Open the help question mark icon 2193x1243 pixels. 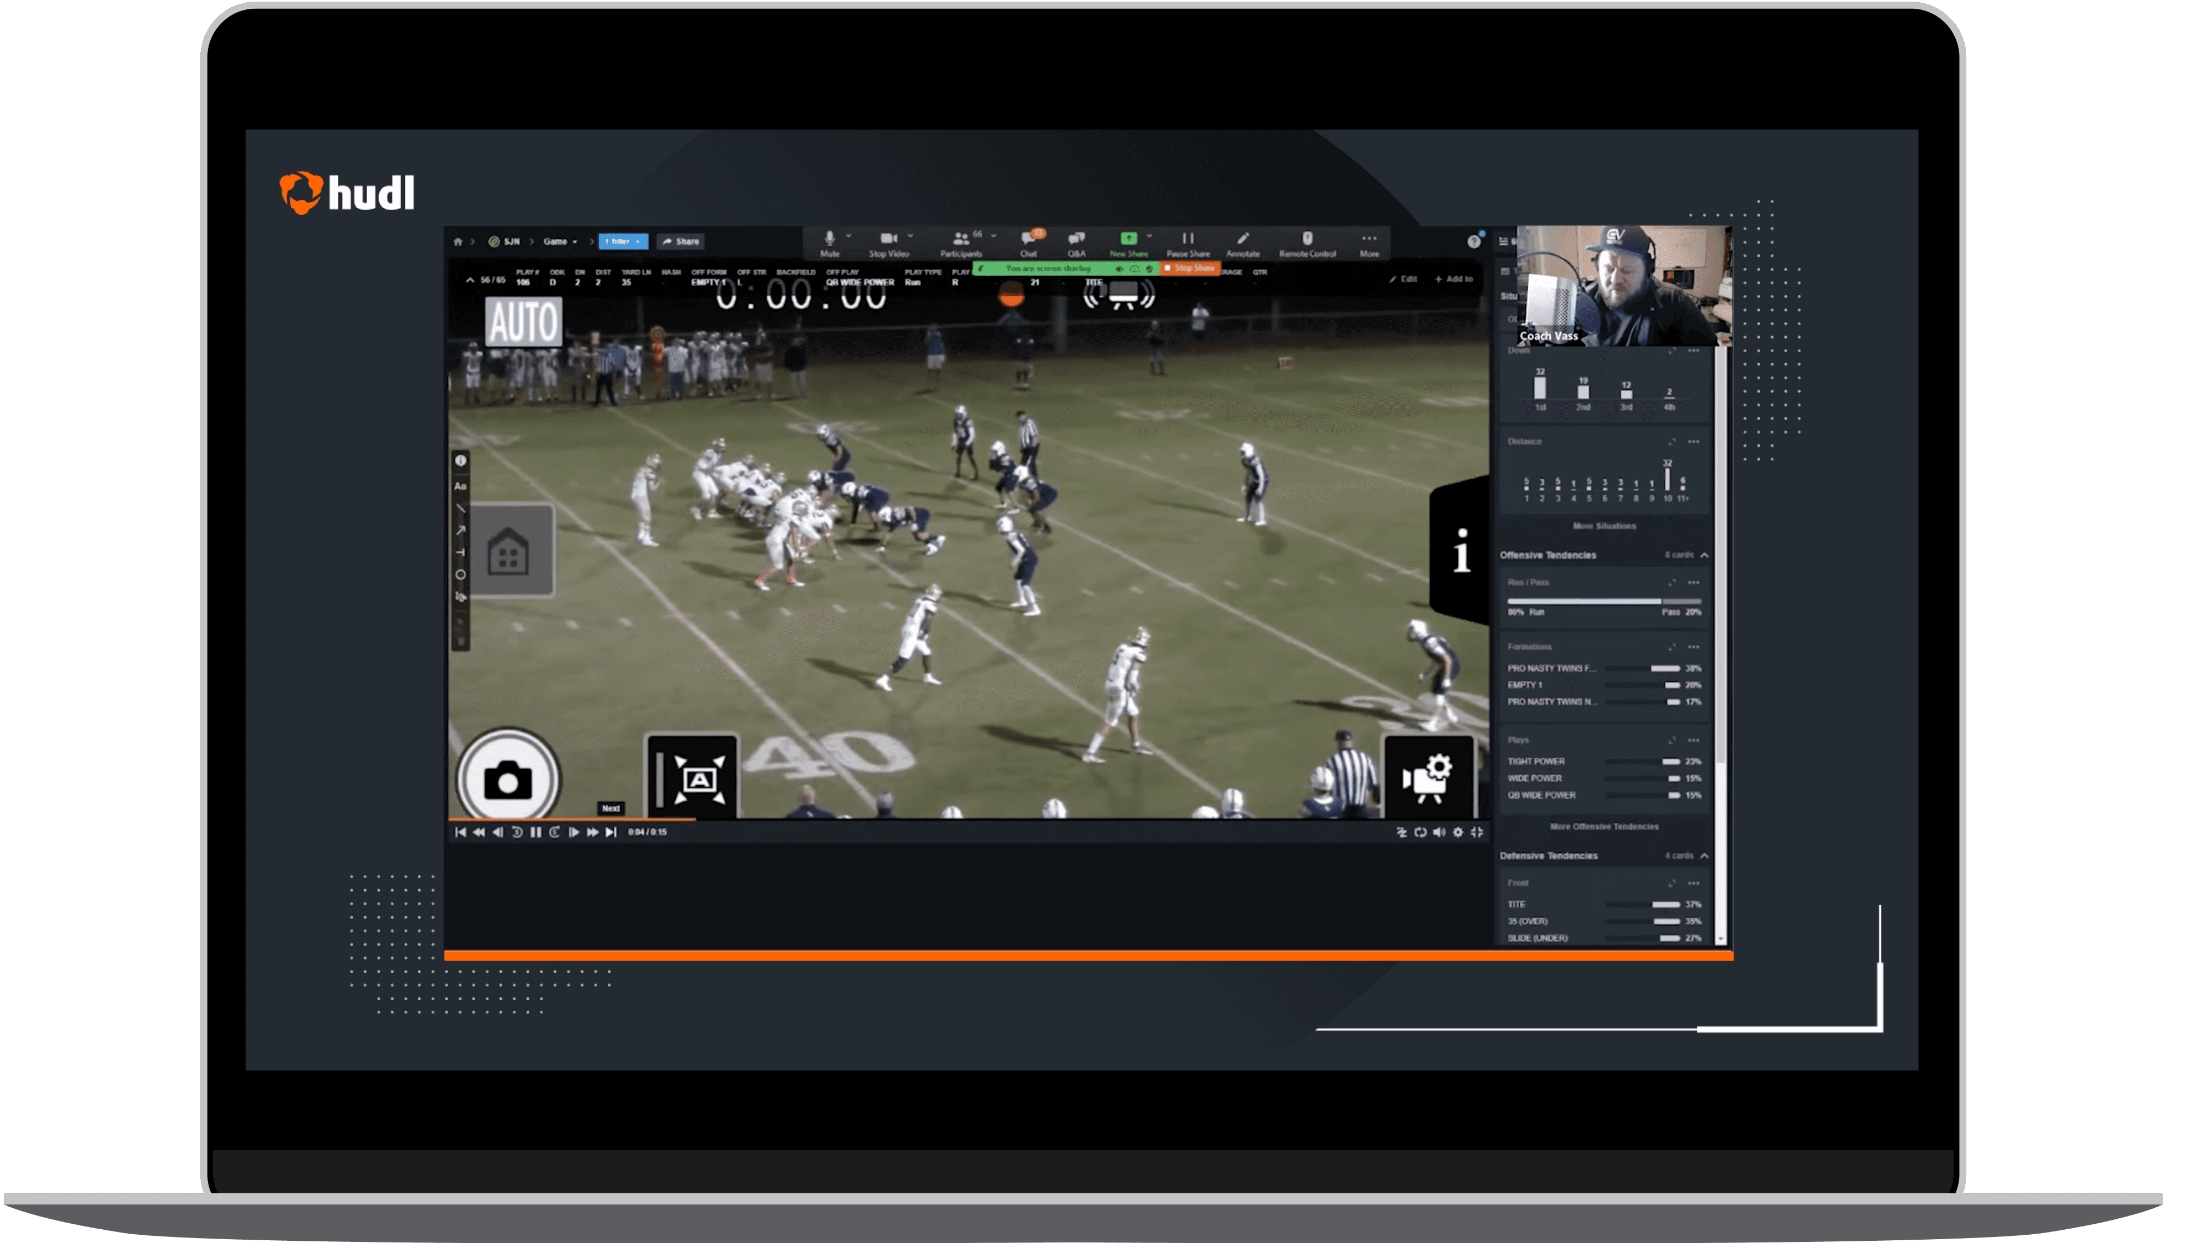[1473, 242]
